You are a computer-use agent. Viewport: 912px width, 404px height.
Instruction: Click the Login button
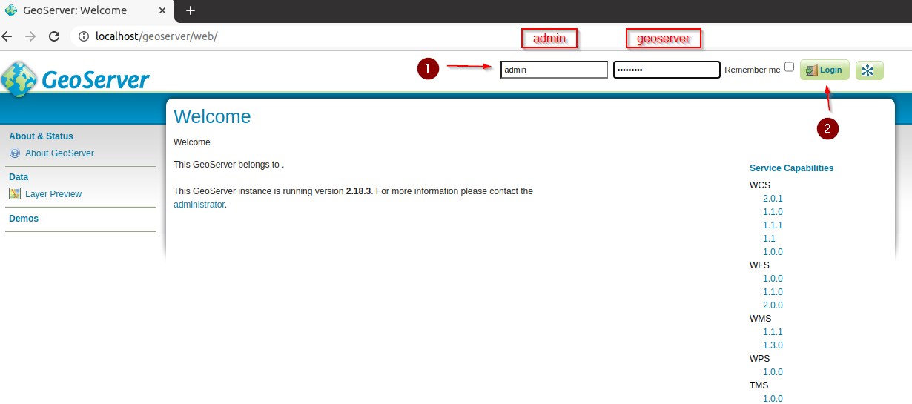coord(825,70)
